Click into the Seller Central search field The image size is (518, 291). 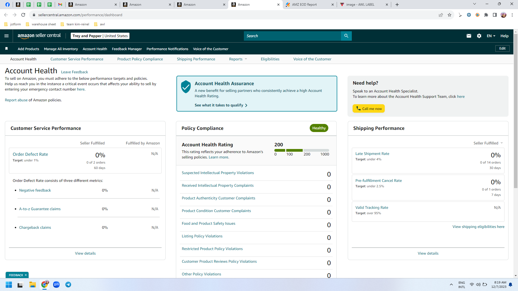pyautogui.click(x=292, y=36)
